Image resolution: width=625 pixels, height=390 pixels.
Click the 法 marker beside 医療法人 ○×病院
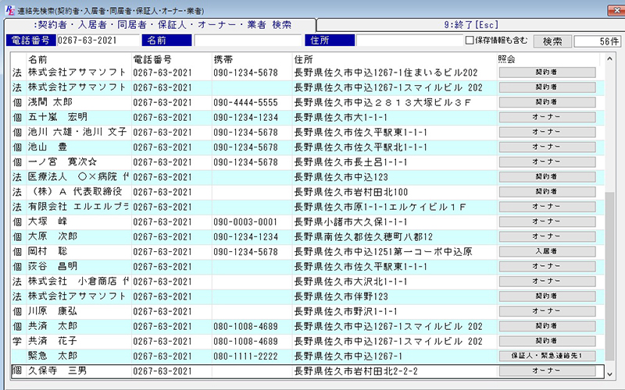[x=17, y=177]
